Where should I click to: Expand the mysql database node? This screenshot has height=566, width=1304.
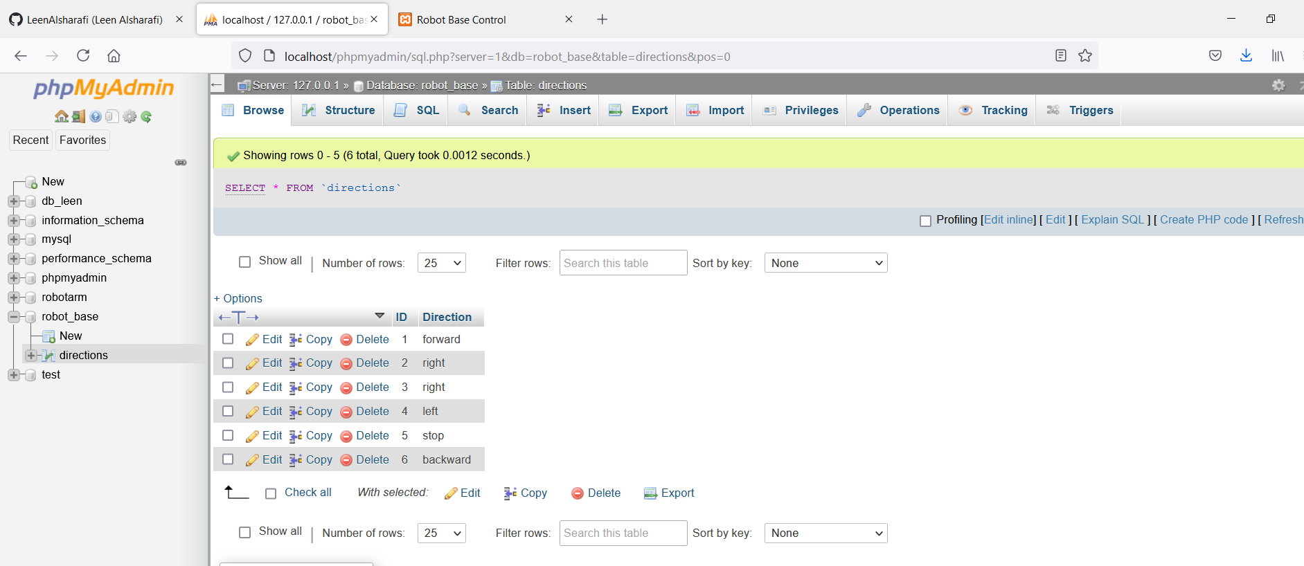[13, 239]
